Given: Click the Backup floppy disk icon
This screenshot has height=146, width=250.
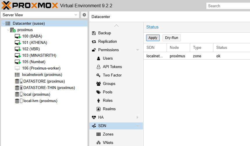Looking at the screenshot, I should click(x=94, y=33).
